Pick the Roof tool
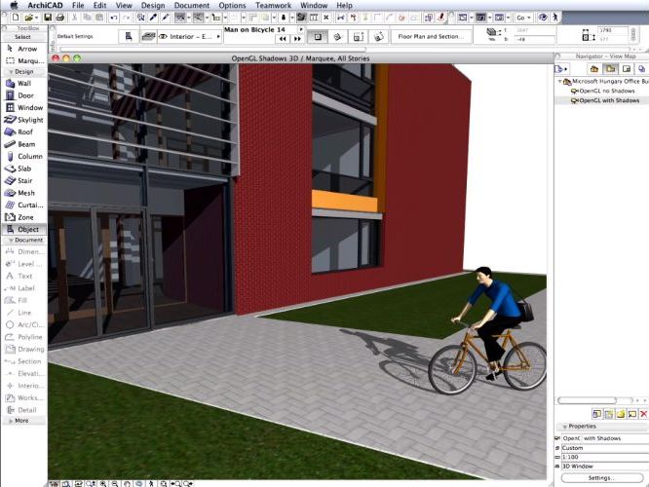Image resolution: width=649 pixels, height=487 pixels. coord(23,131)
